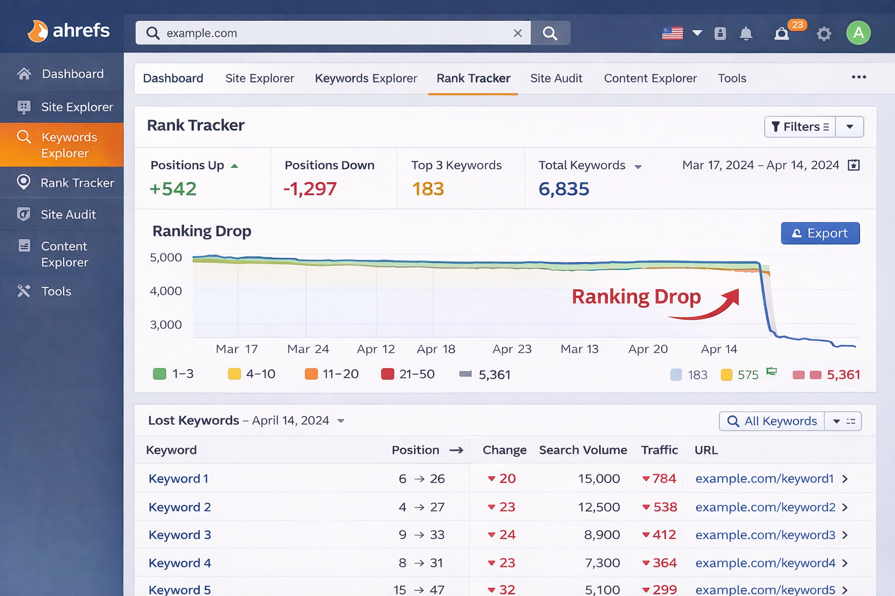This screenshot has width=895, height=596.
Task: Click the green user avatar A
Action: tap(858, 33)
